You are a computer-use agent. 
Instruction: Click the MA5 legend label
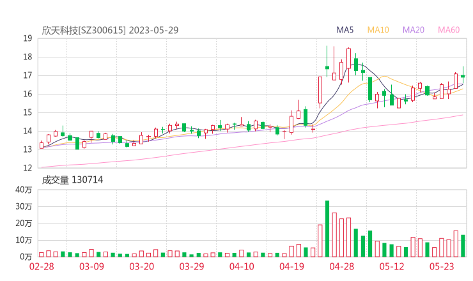click(345, 30)
